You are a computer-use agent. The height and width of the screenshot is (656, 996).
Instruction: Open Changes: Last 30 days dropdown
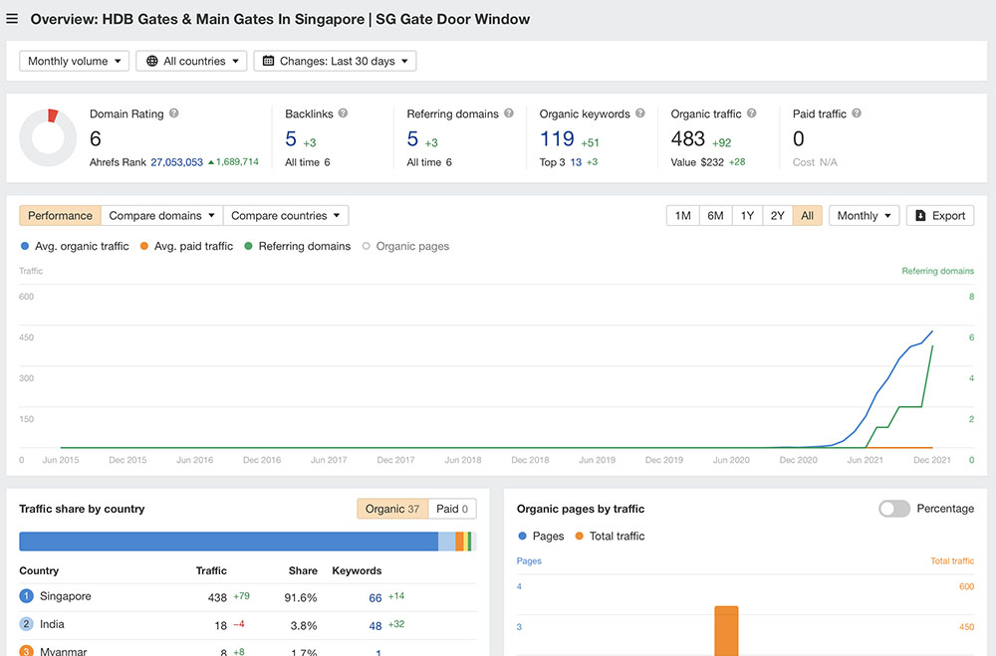[x=335, y=61]
